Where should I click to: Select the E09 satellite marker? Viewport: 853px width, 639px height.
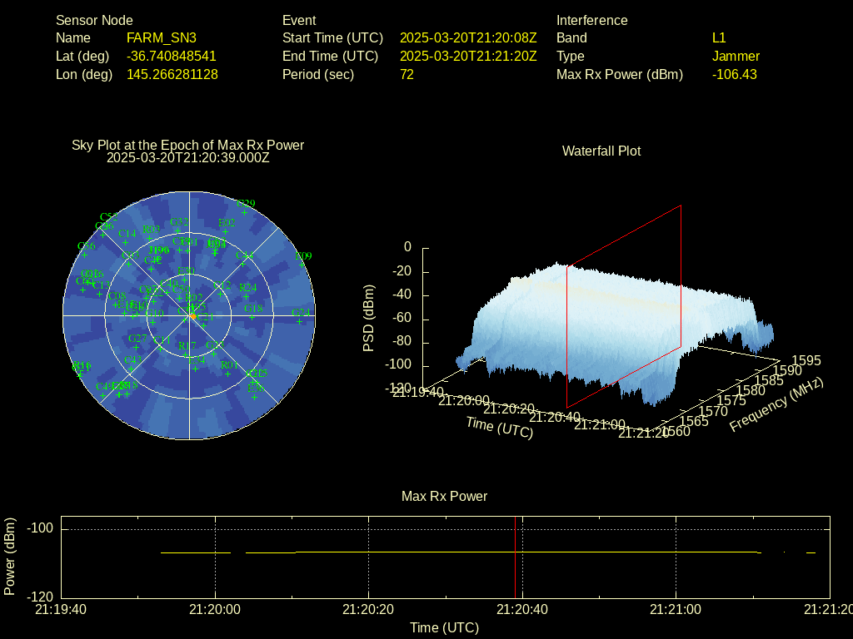pyautogui.click(x=303, y=265)
